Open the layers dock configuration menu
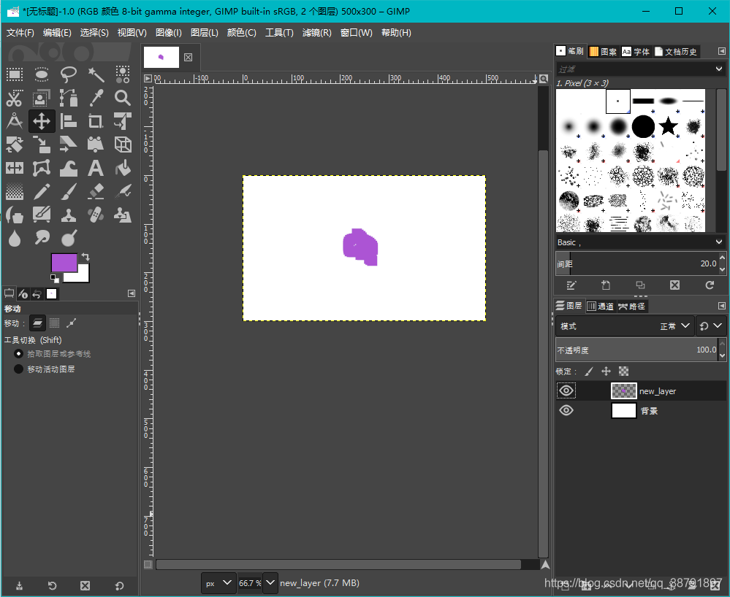 (722, 306)
